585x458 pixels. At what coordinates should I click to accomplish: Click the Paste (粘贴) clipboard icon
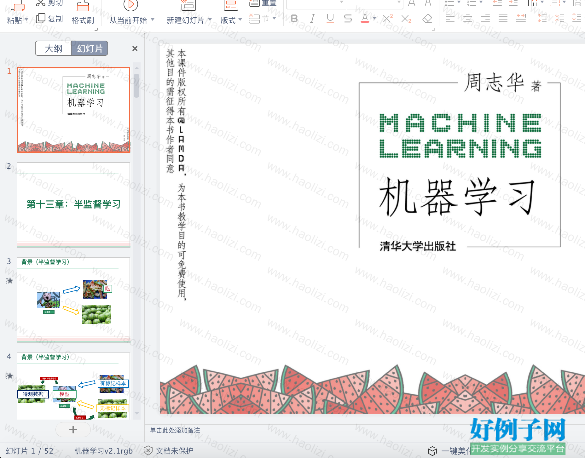pos(18,6)
